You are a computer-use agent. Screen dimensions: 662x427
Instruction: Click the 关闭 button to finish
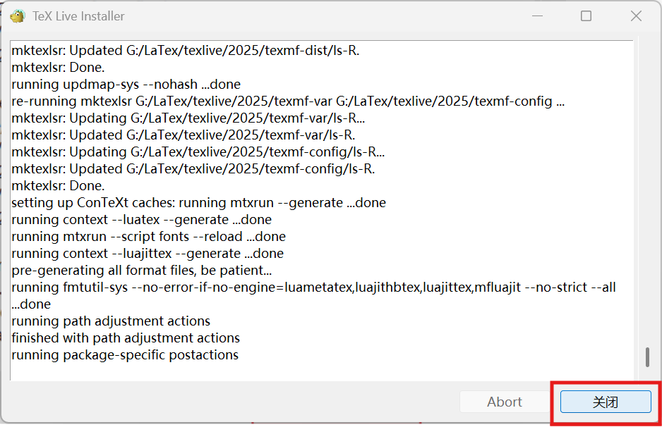click(606, 402)
